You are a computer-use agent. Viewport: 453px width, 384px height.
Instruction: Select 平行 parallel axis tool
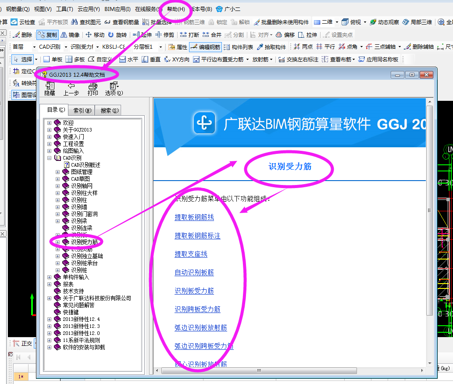[325, 47]
